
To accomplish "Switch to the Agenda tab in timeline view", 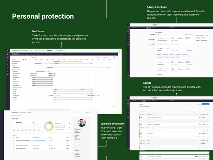I will 27,54.
